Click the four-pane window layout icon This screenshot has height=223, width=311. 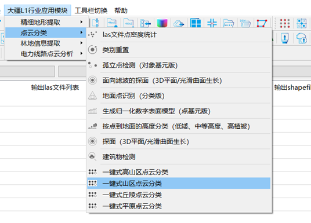coord(196,23)
